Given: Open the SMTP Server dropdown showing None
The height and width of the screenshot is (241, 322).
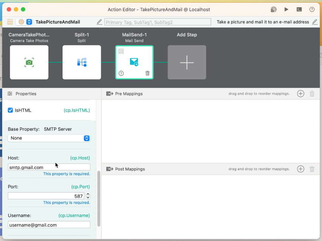Looking at the screenshot, I should [x=49, y=138].
